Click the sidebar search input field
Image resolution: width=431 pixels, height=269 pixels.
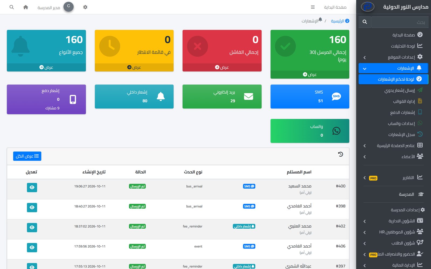tap(399, 22)
